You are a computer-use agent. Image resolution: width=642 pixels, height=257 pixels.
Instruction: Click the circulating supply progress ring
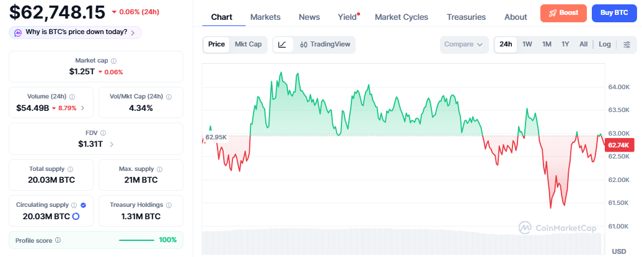coord(76,217)
